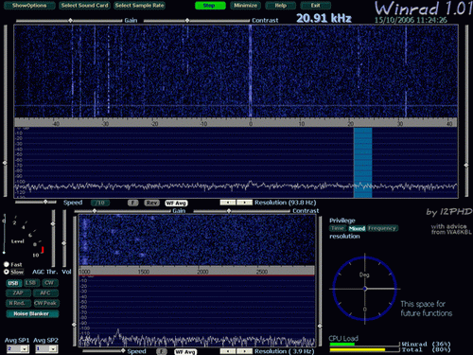Image resolution: width=473 pixels, height=355 pixels.
Task: Click the F button beside upper Speed
Action: (x=133, y=203)
